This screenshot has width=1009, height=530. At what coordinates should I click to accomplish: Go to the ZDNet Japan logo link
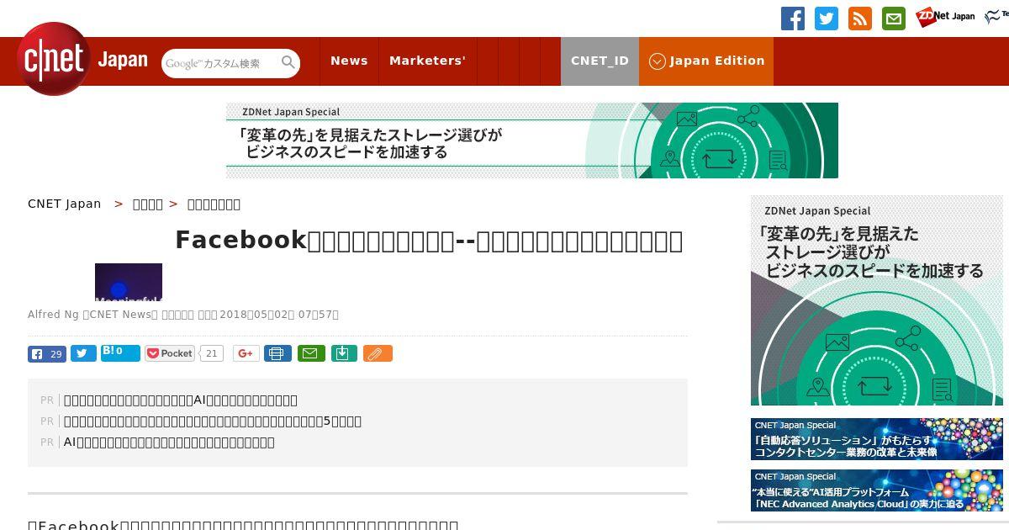(945, 16)
